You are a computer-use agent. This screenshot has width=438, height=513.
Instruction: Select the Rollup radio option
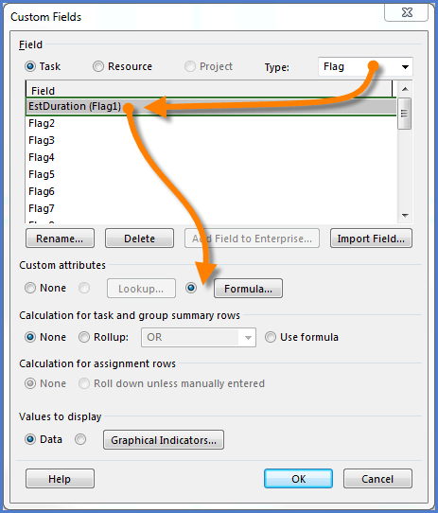[84, 337]
